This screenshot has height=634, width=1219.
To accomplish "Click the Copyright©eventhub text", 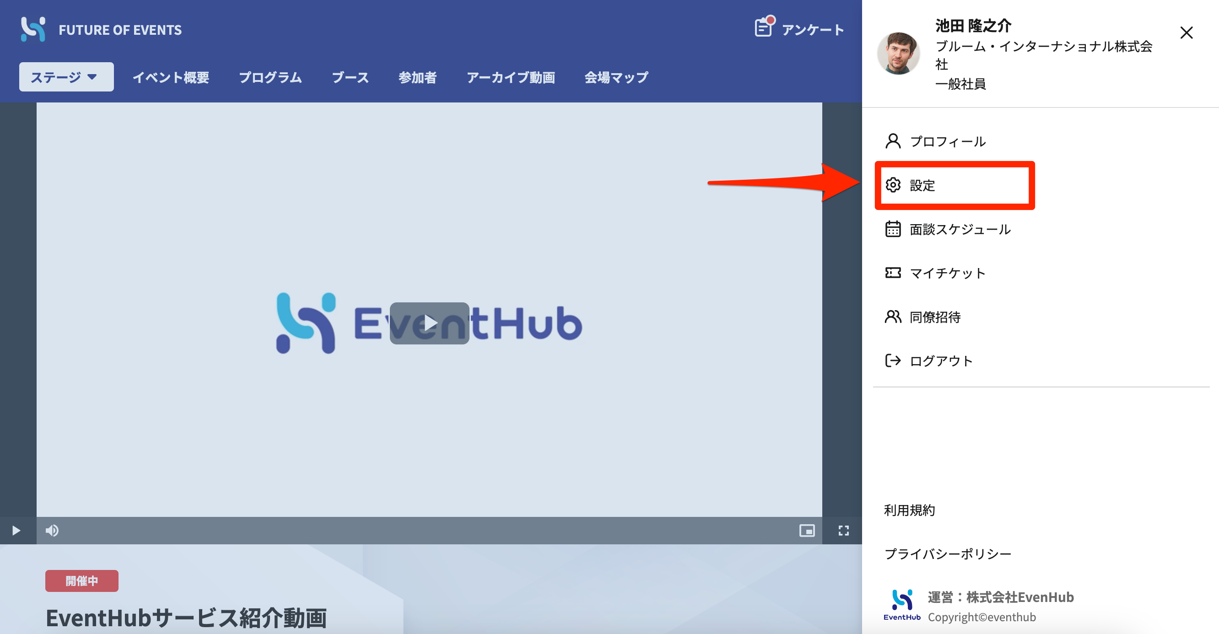I will click(982, 617).
